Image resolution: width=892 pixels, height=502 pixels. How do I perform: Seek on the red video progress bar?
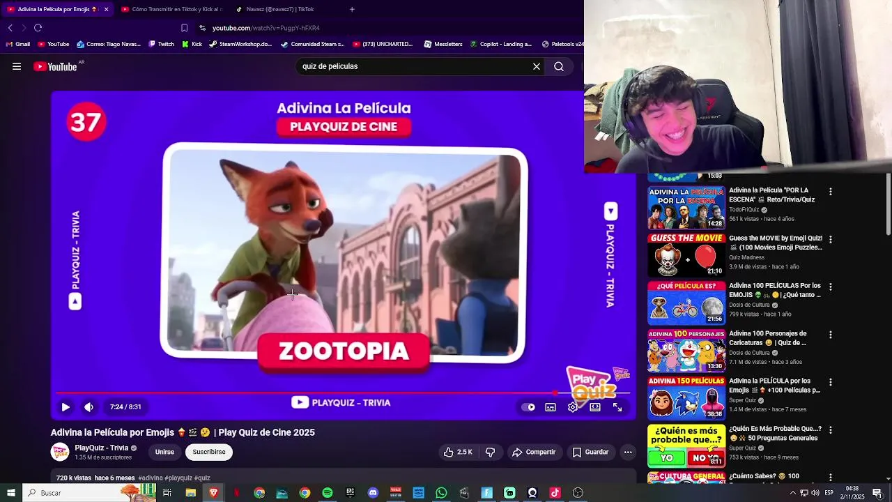point(343,393)
